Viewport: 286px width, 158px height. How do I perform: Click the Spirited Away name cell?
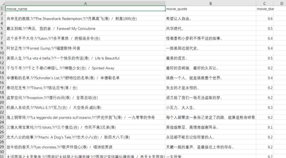85,68
